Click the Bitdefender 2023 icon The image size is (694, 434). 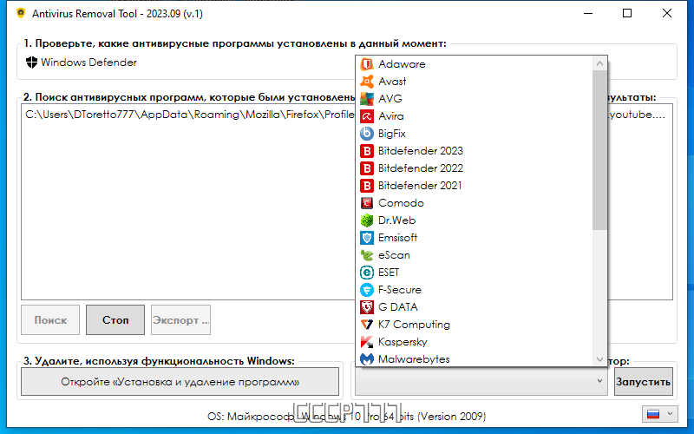click(x=367, y=151)
